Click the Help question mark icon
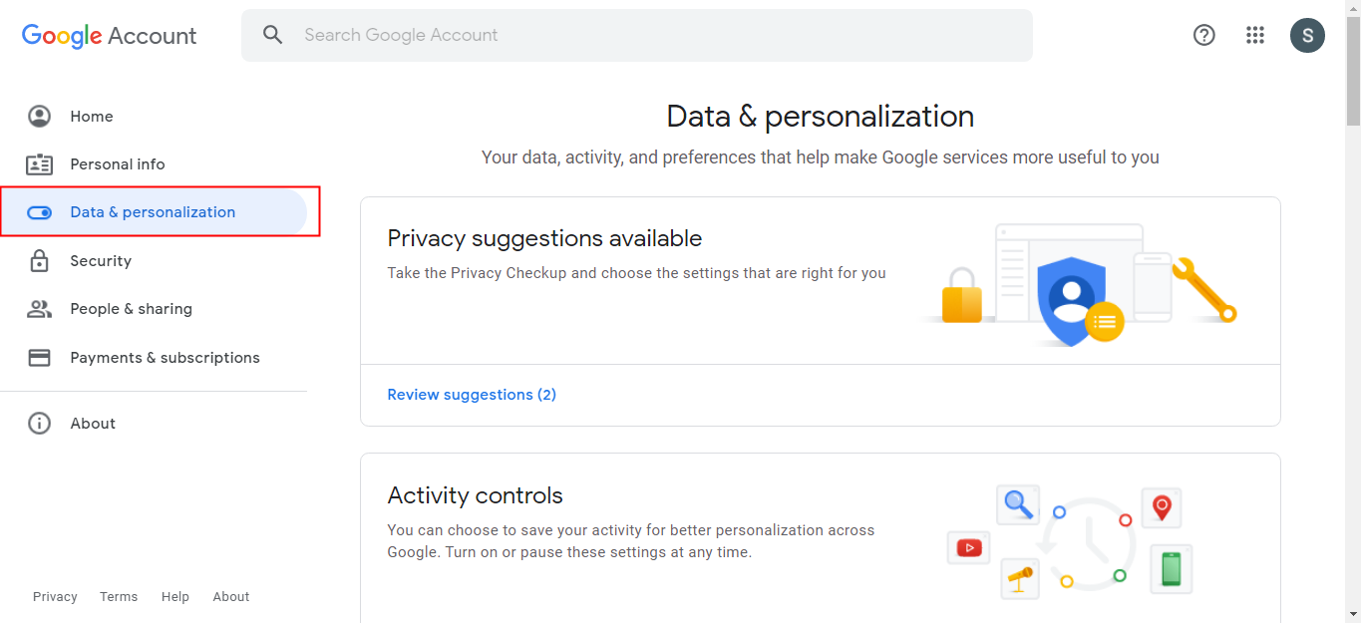 (x=1204, y=35)
